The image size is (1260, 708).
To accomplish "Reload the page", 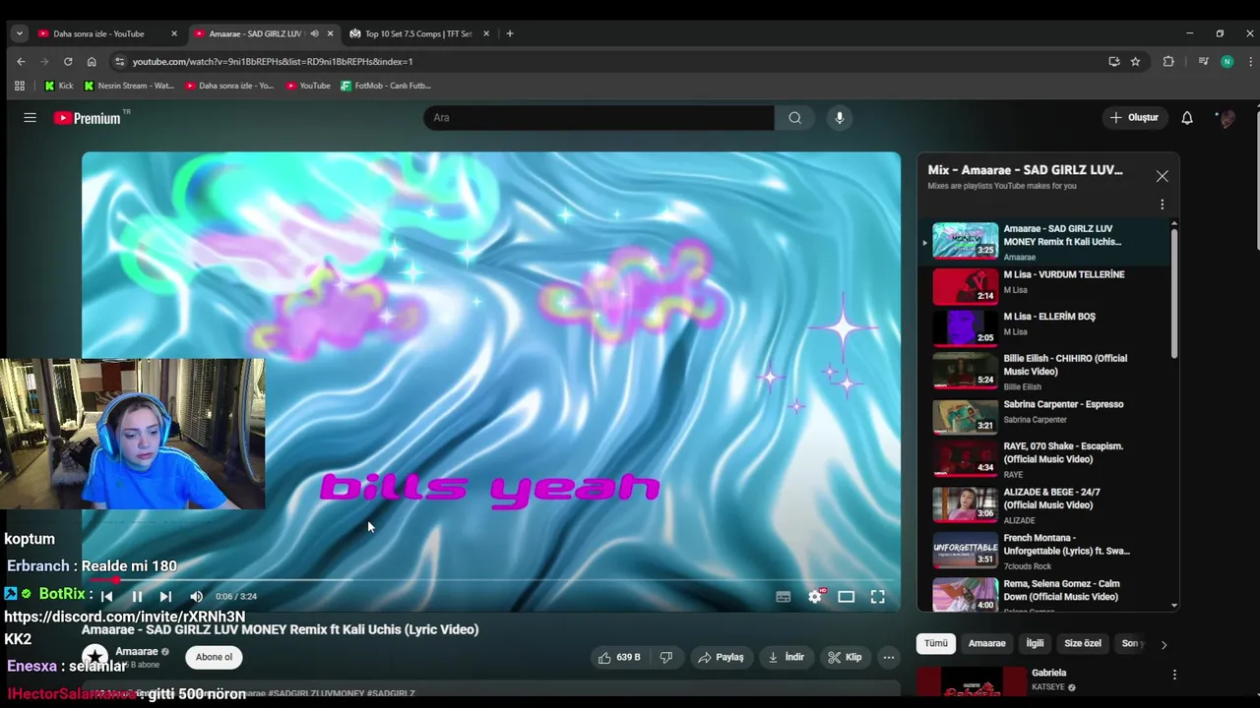I will [68, 61].
